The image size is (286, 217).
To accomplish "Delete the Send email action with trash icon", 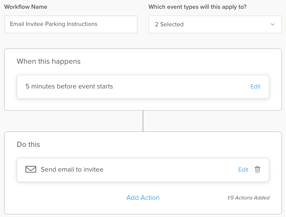I will pyautogui.click(x=257, y=169).
